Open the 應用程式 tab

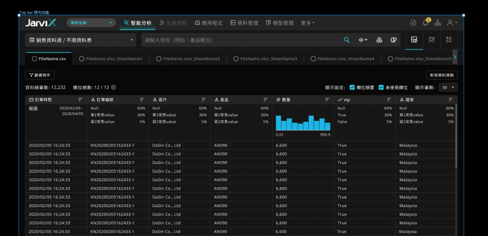pyautogui.click(x=209, y=22)
